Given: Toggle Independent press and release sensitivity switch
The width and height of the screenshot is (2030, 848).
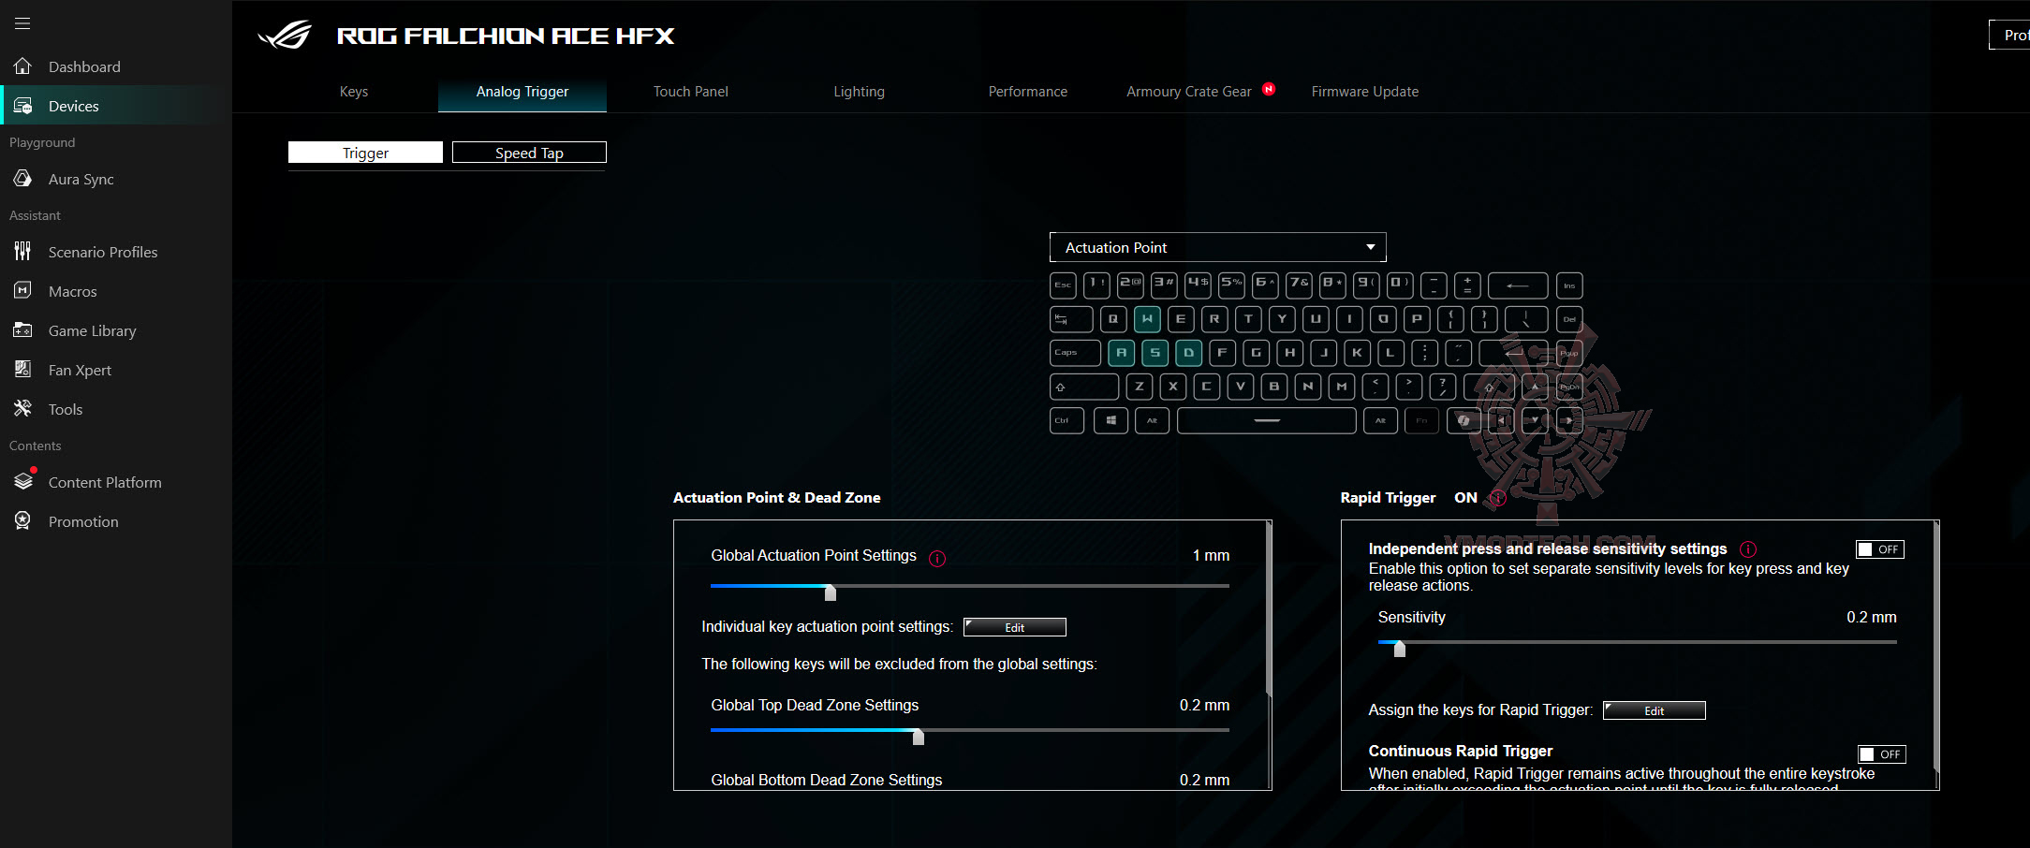Looking at the screenshot, I should click(1880, 549).
